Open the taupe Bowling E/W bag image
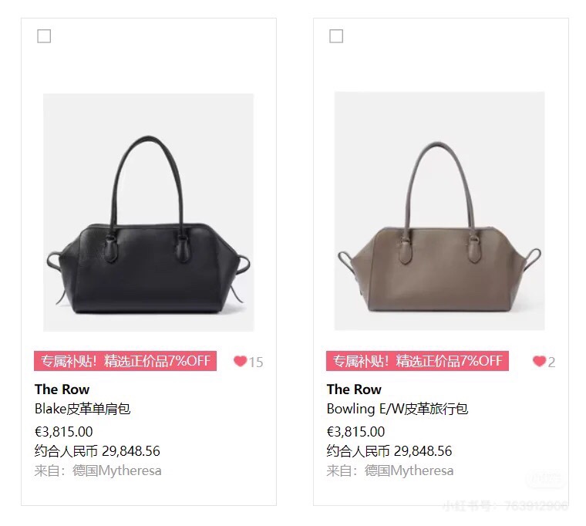The width and height of the screenshot is (586, 526). (439, 211)
